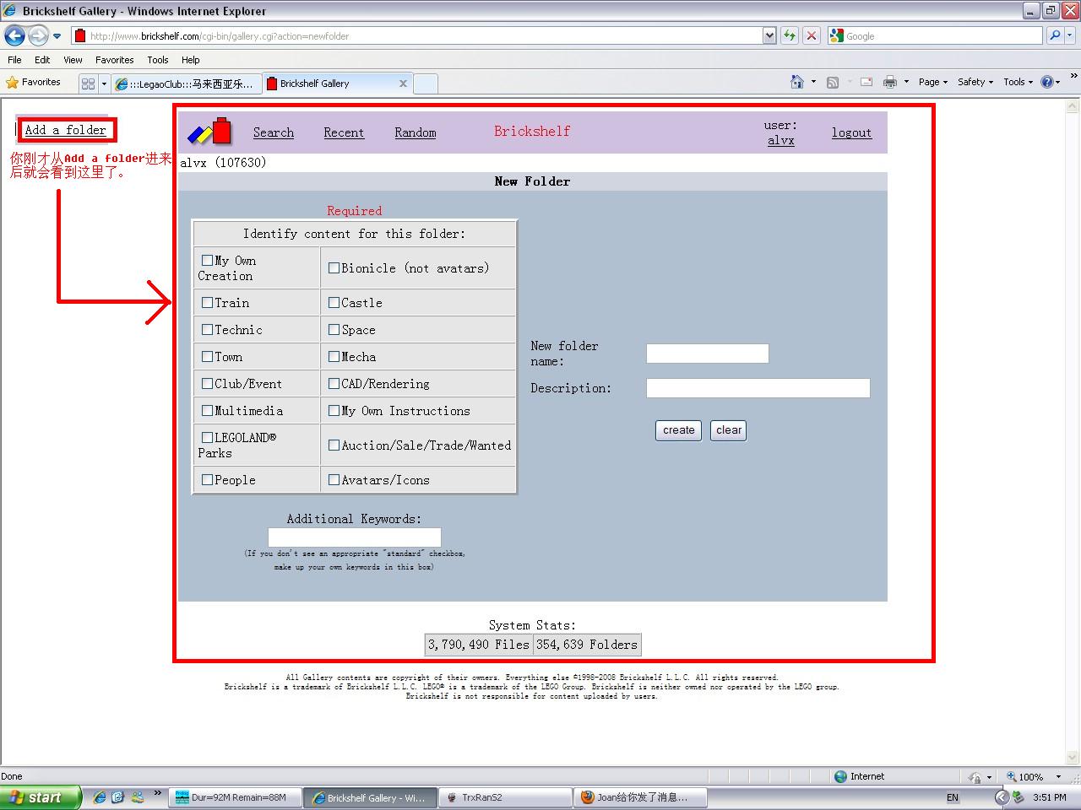
Task: Open the File menu
Action: pos(14,60)
